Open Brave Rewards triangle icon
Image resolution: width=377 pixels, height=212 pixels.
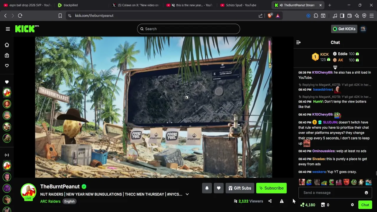pos(278,16)
